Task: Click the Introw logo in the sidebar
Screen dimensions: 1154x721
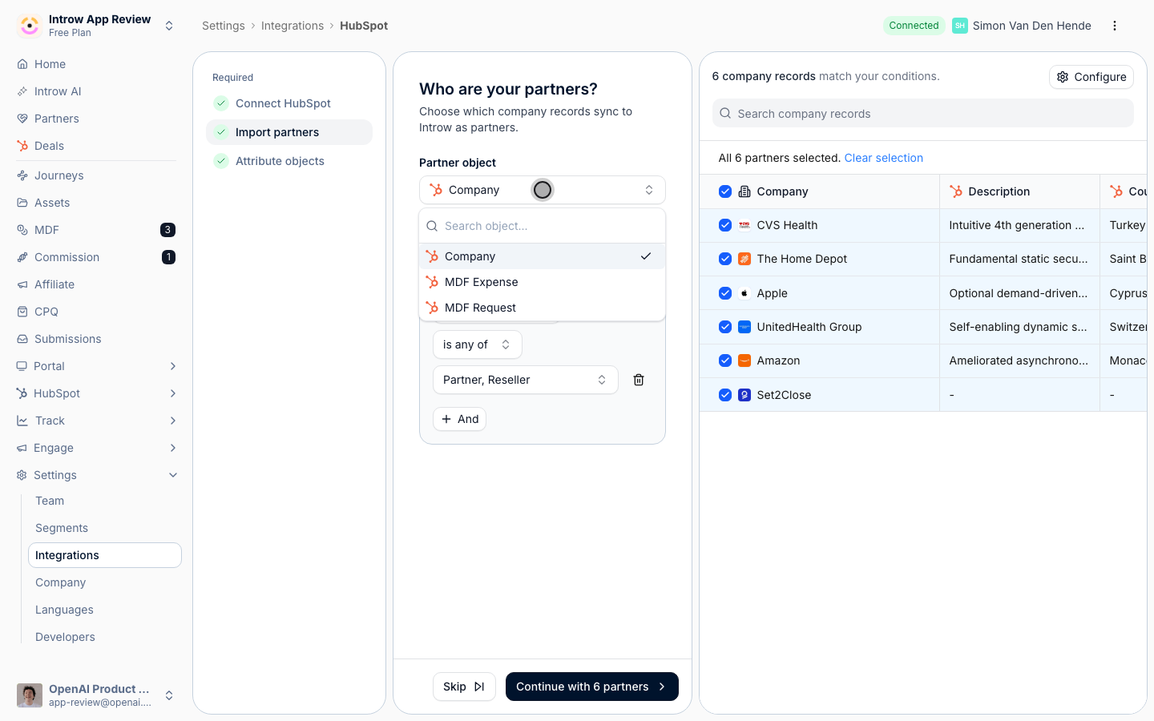Action: tap(30, 26)
